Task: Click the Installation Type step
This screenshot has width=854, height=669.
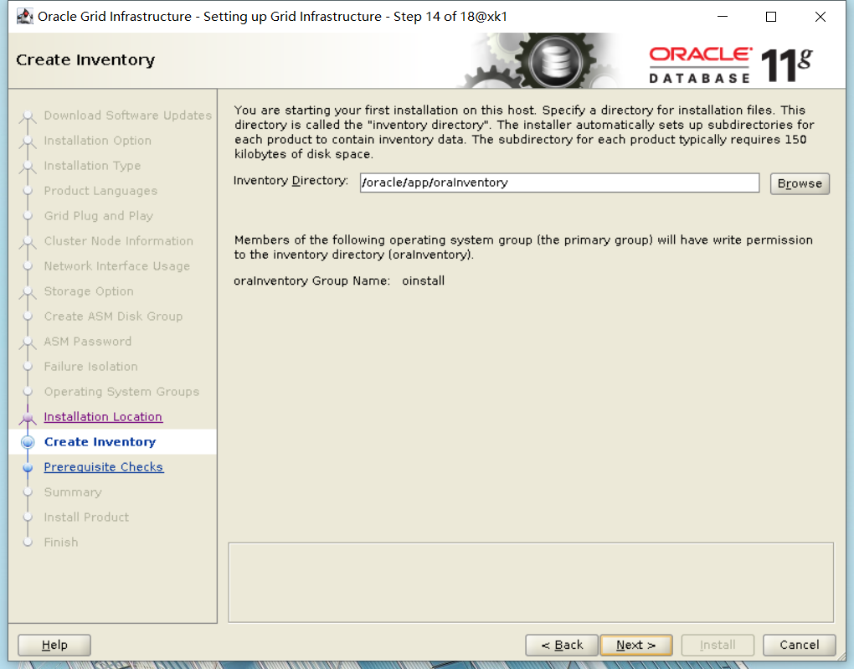Action: click(x=92, y=166)
